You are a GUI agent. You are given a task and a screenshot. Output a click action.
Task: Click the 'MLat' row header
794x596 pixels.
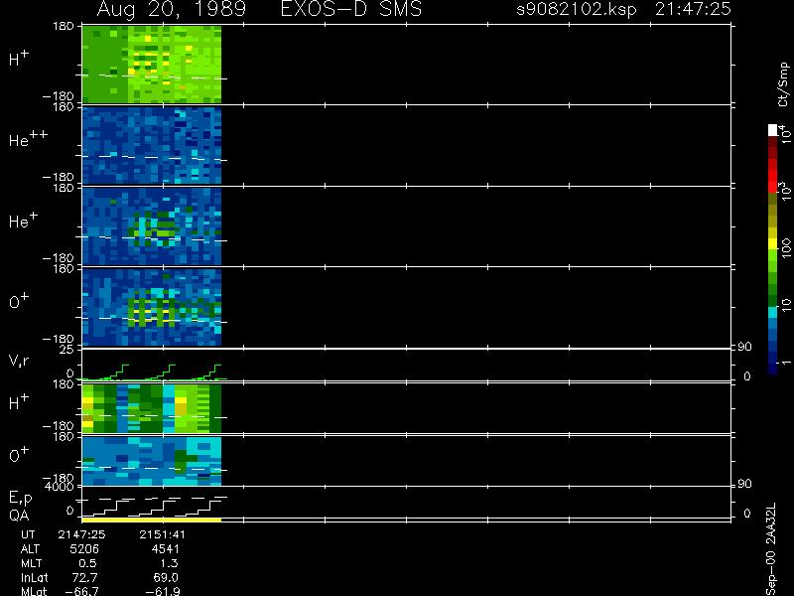tap(34, 591)
